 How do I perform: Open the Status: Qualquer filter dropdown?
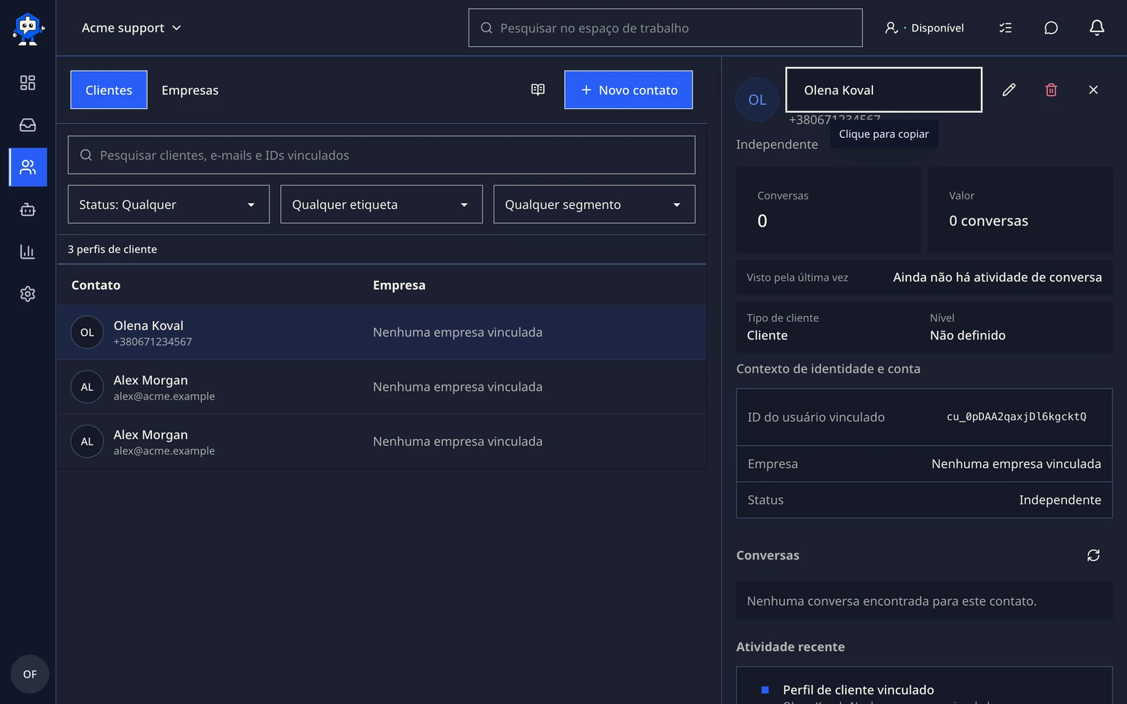169,205
